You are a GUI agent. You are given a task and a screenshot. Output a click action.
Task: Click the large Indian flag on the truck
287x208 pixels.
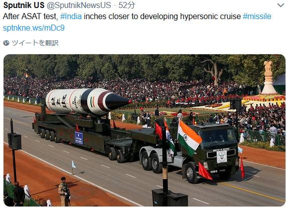[190, 138]
